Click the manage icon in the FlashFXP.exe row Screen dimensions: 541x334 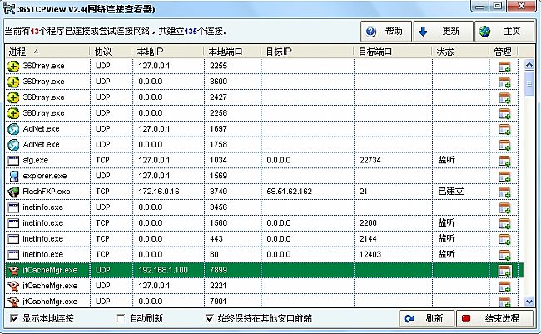(x=504, y=192)
